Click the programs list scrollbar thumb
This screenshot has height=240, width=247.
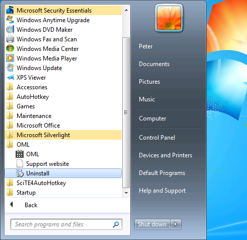pos(126,112)
